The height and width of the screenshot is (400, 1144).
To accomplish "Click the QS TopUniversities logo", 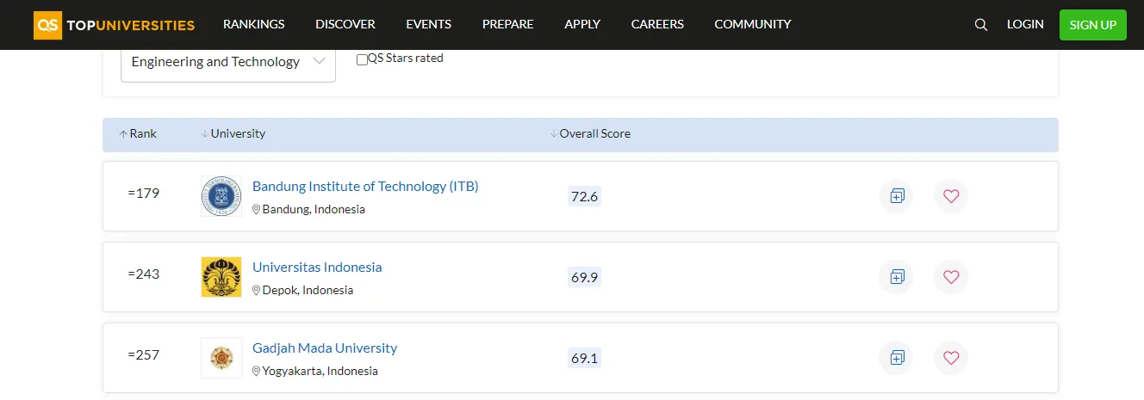I will 114,25.
